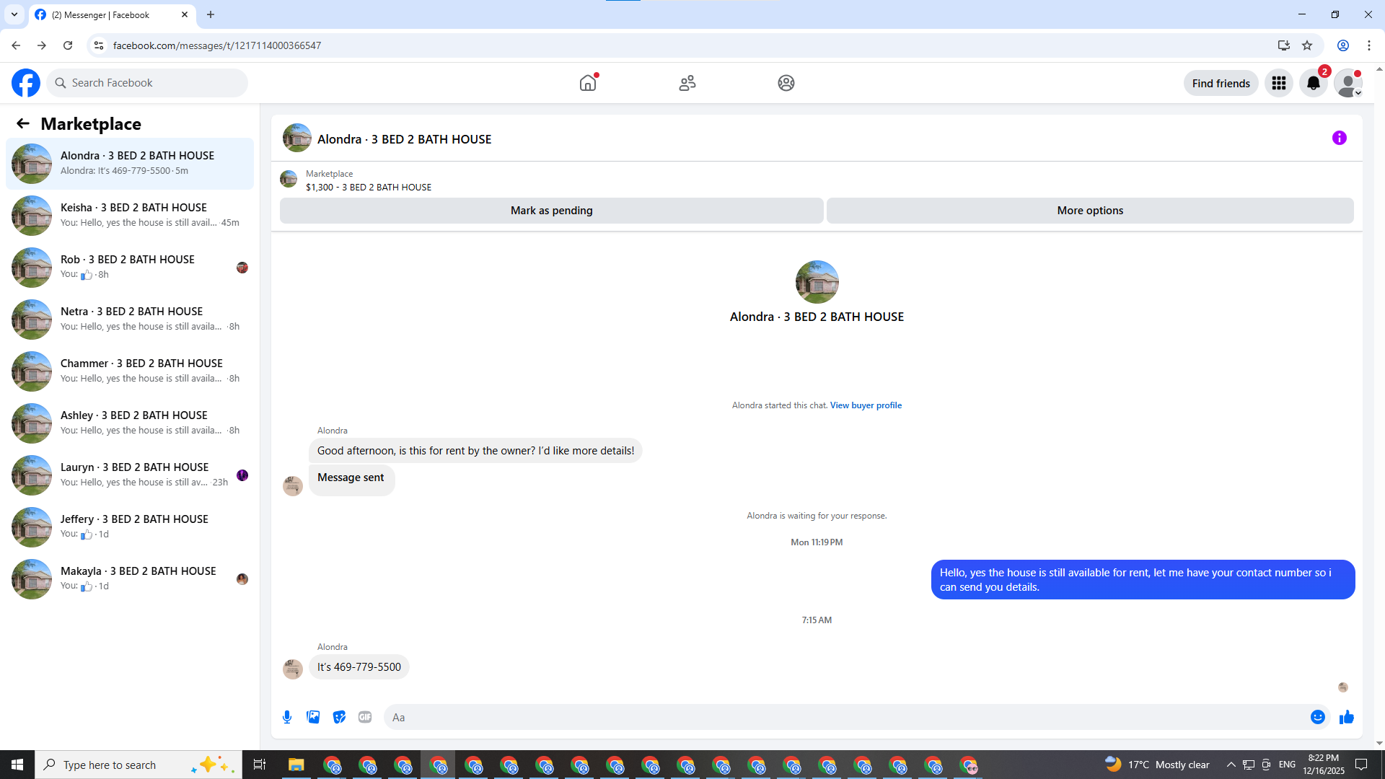Open the Chammer conversation
1385x779 pixels.
pos(130,371)
